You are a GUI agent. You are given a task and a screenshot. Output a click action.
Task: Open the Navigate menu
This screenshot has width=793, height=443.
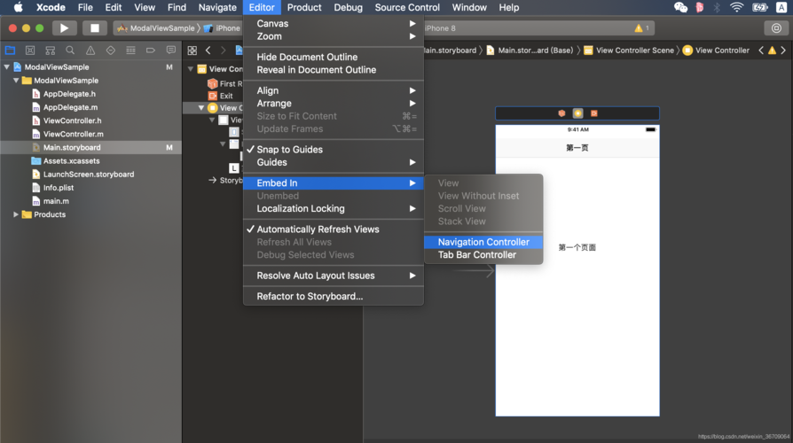pos(217,7)
